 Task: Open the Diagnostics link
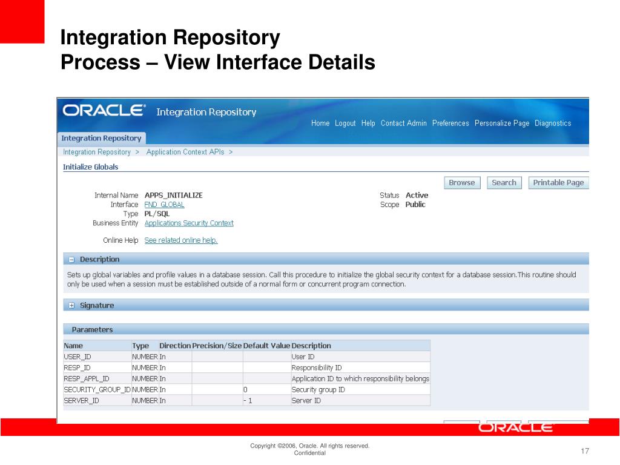pos(552,124)
